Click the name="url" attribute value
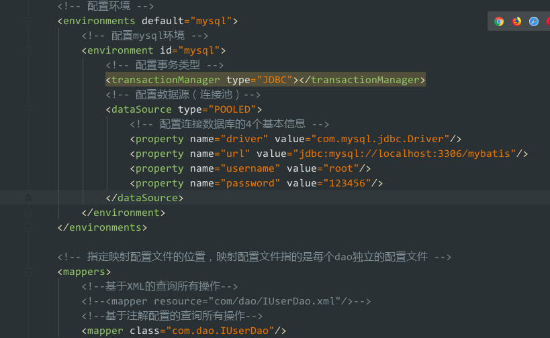Viewport: 550px width, 338px height. coord(235,154)
